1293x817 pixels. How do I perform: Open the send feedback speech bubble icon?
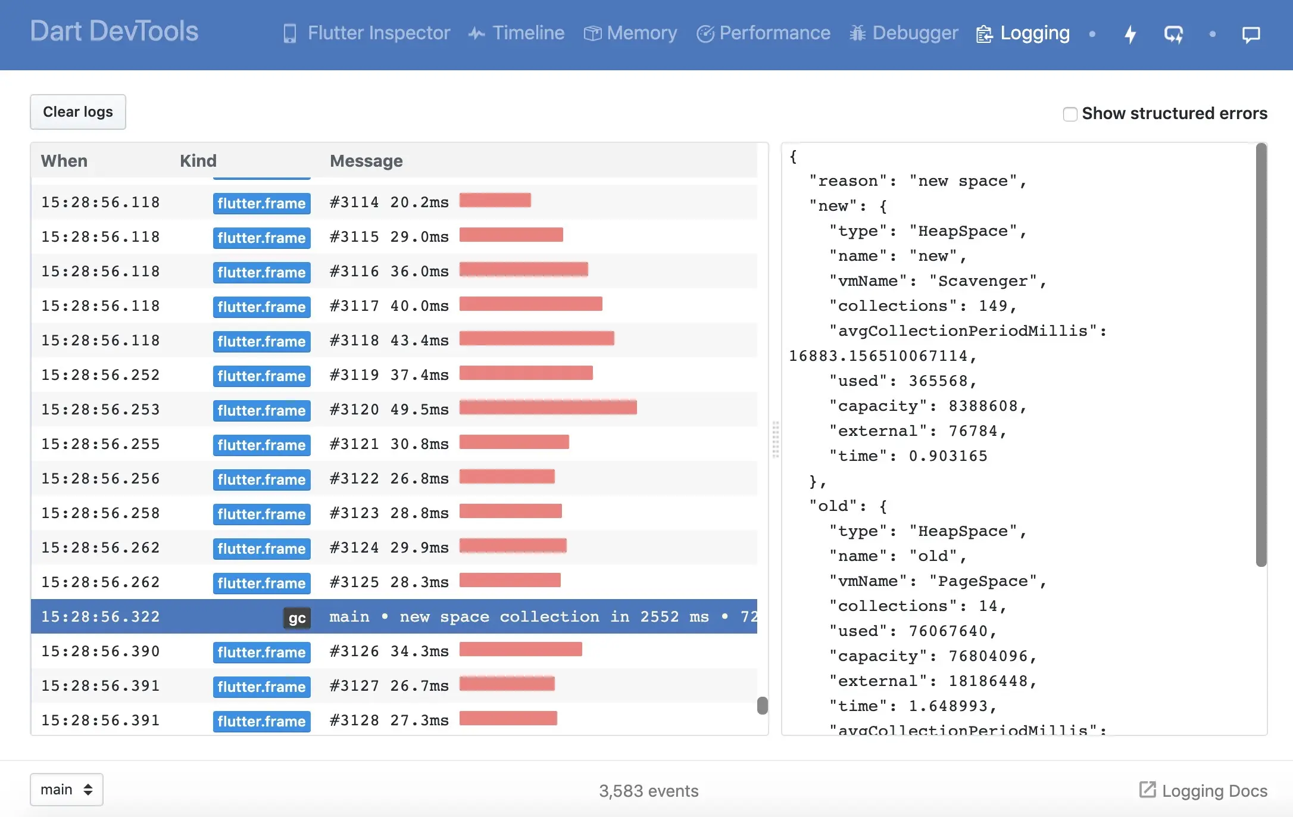coord(1251,34)
